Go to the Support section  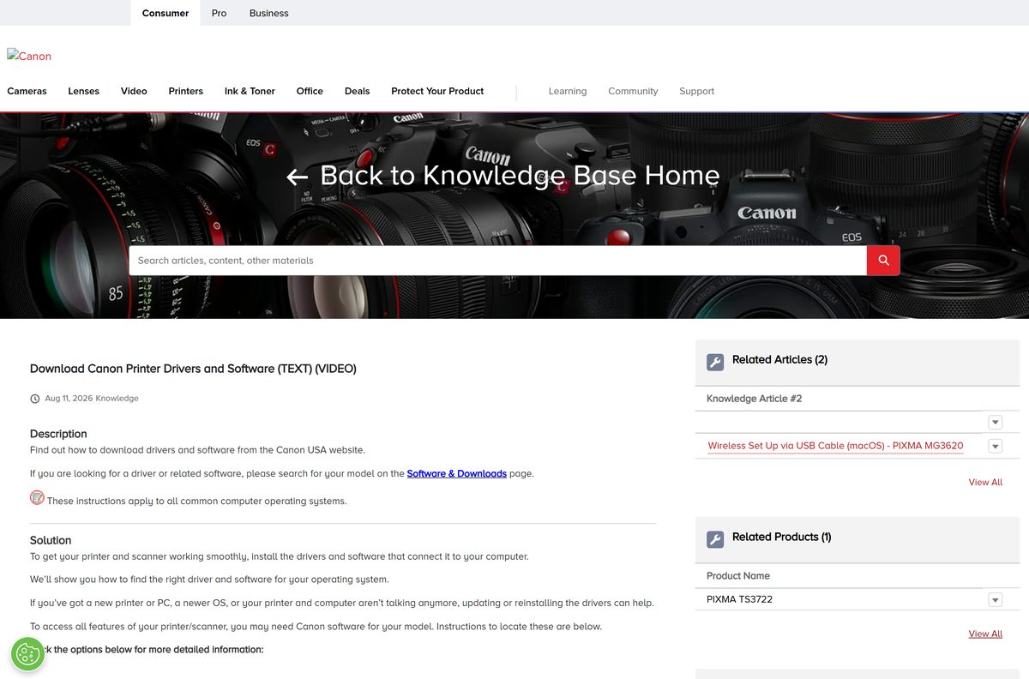tap(696, 91)
